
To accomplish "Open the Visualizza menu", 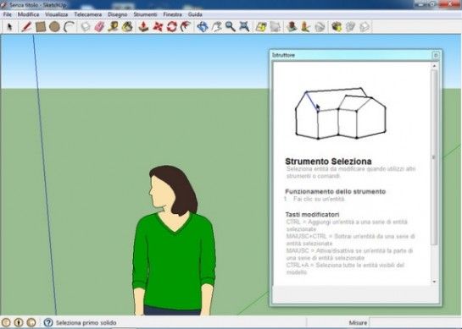I will coord(56,14).
